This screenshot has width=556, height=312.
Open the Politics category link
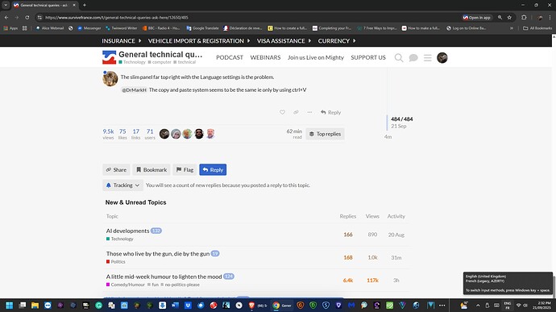116,261
